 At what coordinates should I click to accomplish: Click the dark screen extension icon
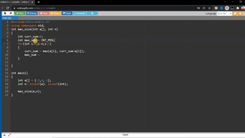coord(232,8)
